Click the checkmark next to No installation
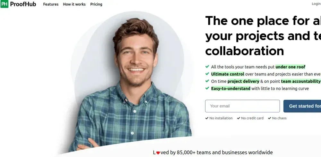The image size is (321, 157). [x=207, y=118]
